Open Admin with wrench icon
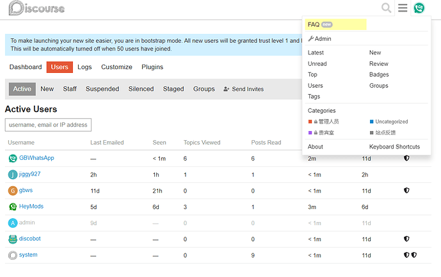The height and width of the screenshot is (277, 441). (x=319, y=38)
